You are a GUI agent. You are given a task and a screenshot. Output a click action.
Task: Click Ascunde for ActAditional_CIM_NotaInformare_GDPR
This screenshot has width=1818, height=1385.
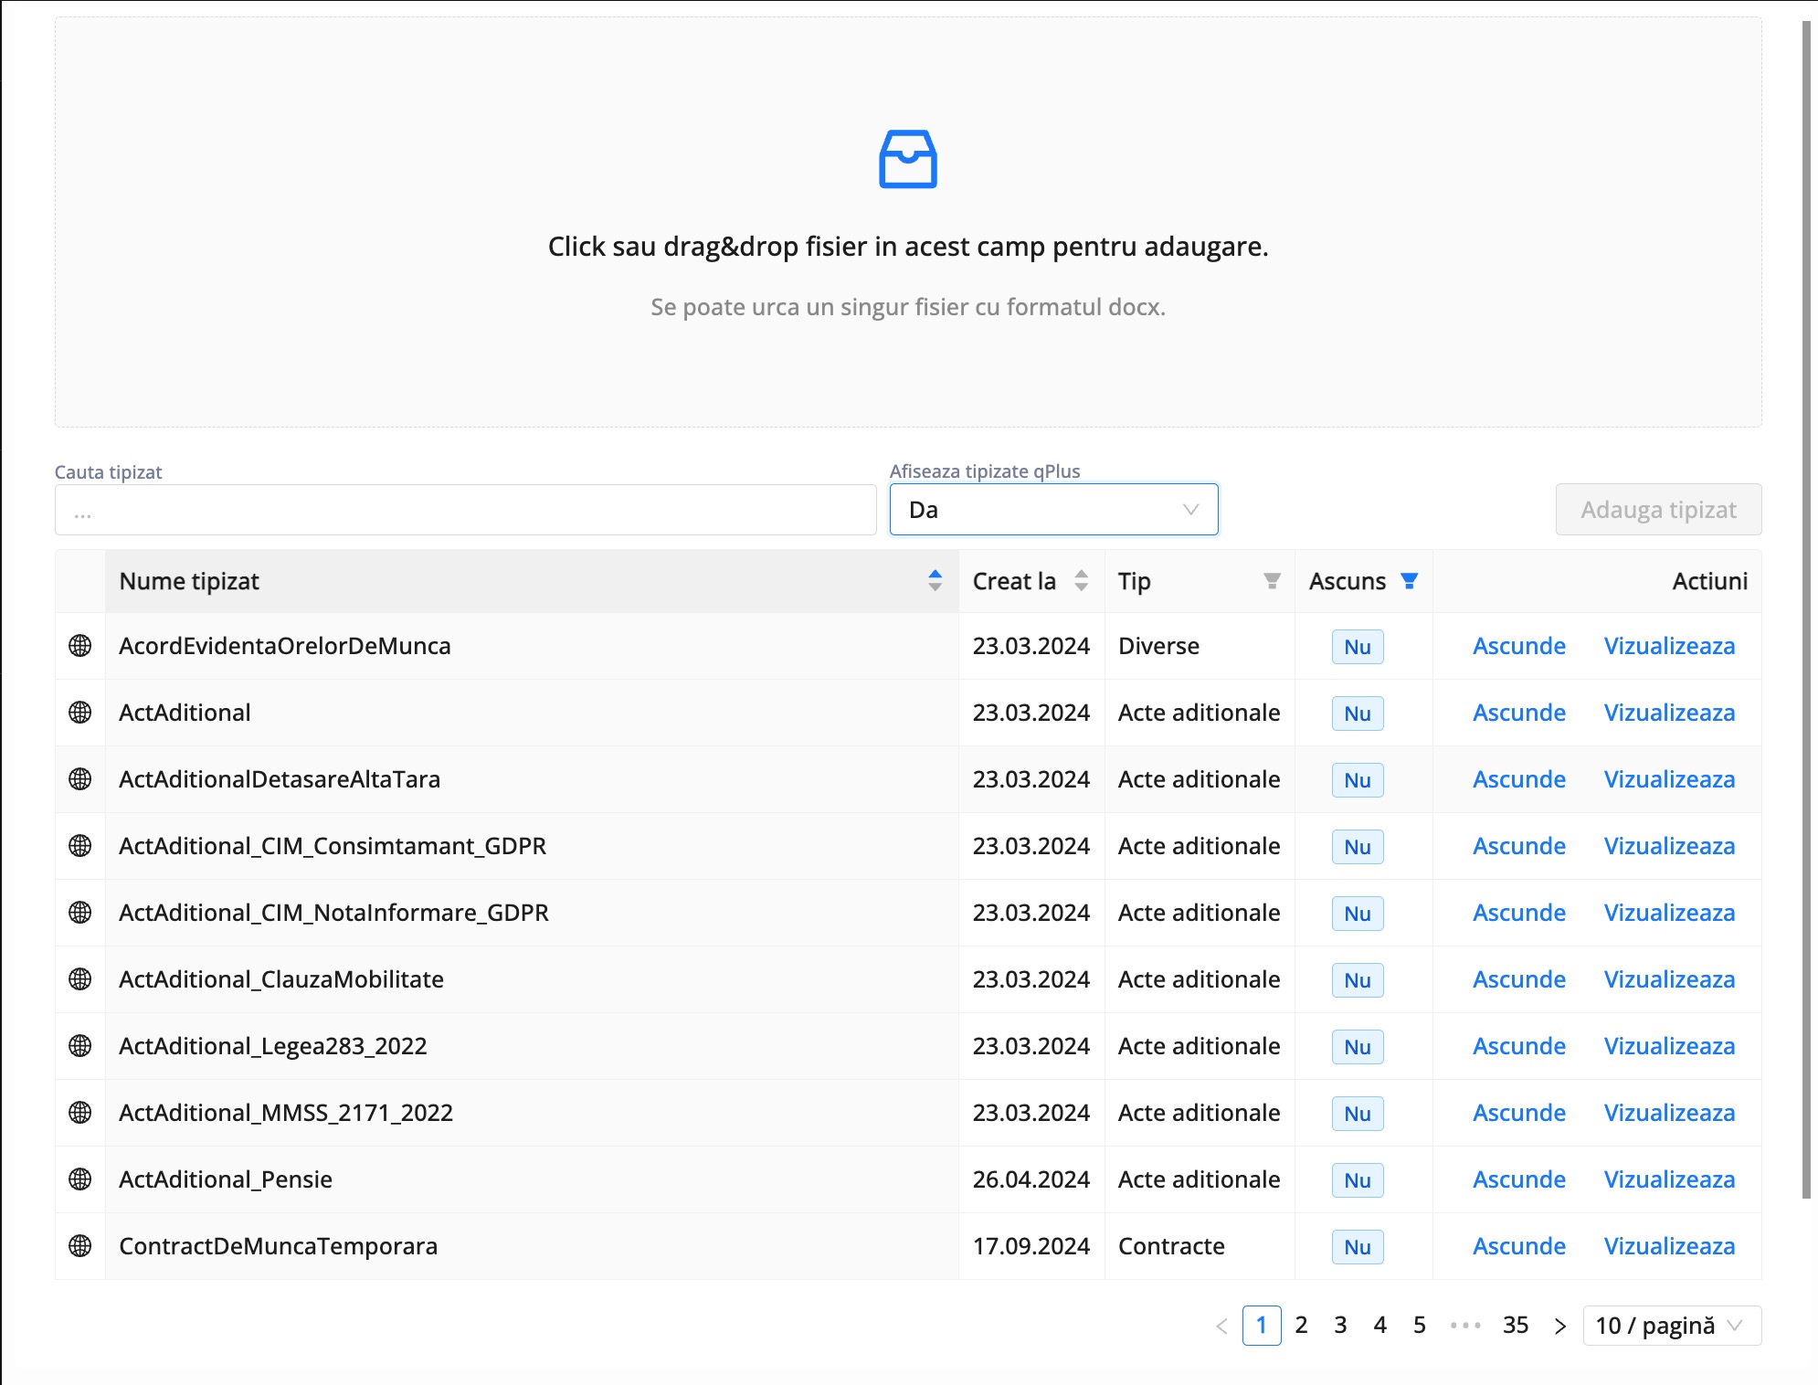[1518, 913]
